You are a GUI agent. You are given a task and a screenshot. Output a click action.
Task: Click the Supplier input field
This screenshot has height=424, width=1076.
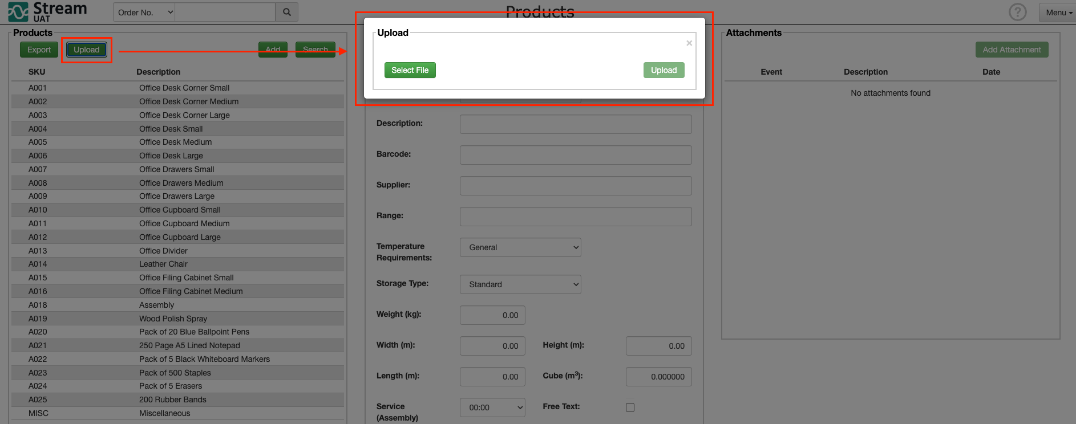(x=576, y=186)
